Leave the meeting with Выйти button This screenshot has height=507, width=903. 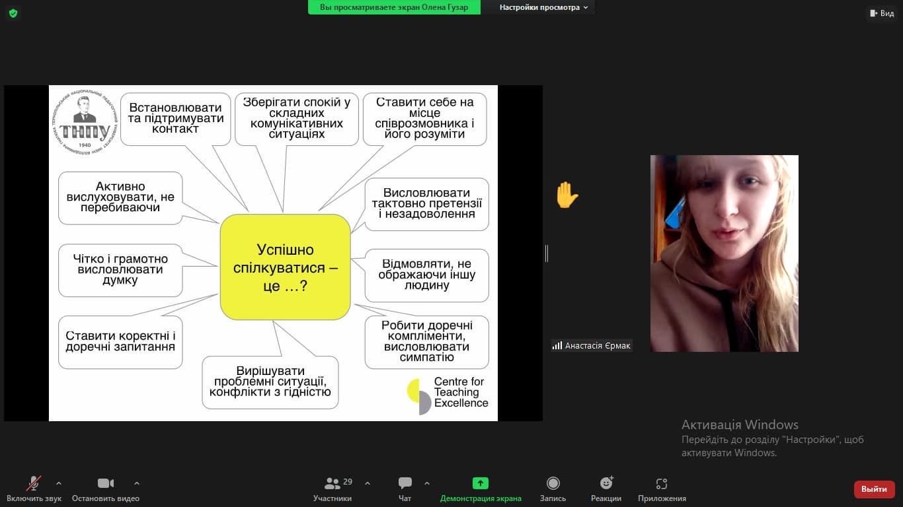pyautogui.click(x=874, y=489)
